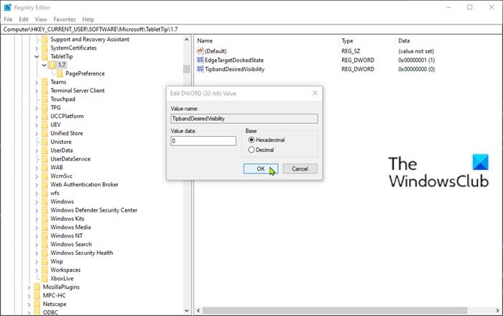Image resolution: width=503 pixels, height=316 pixels.
Task: Click the PagePreference folder icon
Action: tap(60, 73)
